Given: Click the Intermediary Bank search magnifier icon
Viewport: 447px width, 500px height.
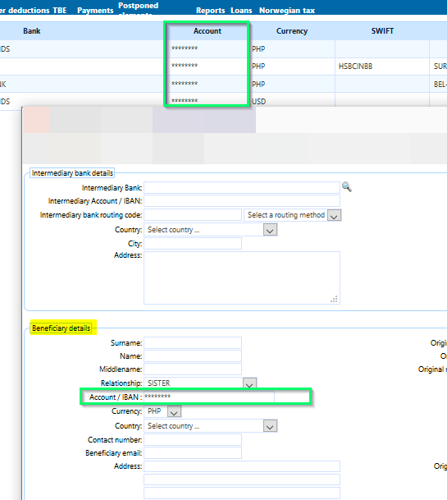Looking at the screenshot, I should [347, 187].
